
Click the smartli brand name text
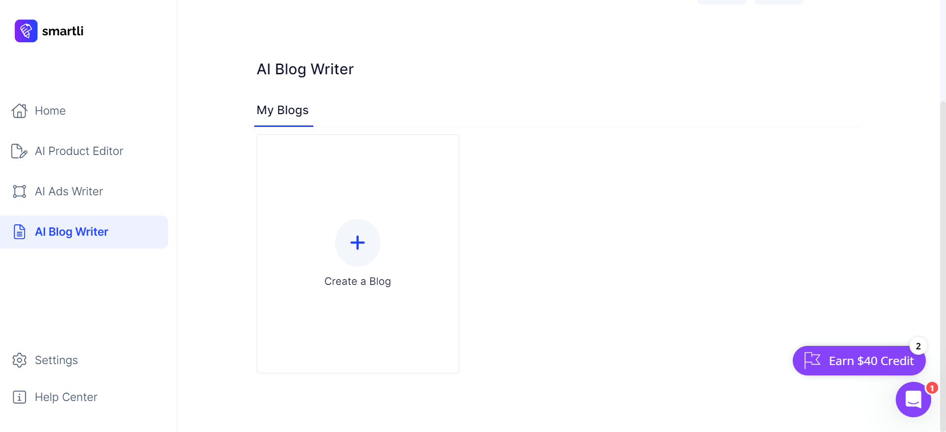[63, 31]
